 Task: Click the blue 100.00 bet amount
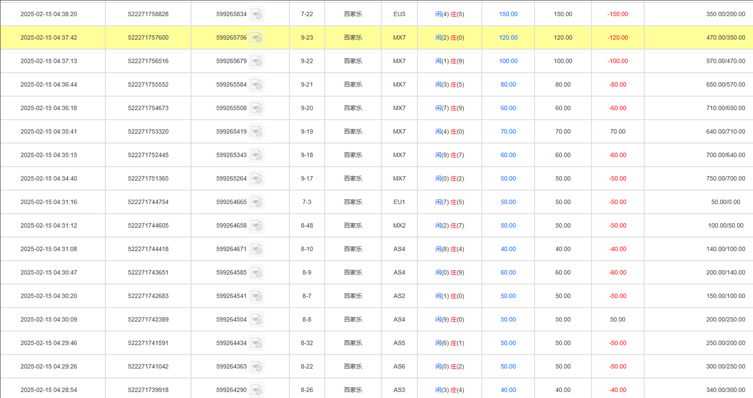click(508, 61)
